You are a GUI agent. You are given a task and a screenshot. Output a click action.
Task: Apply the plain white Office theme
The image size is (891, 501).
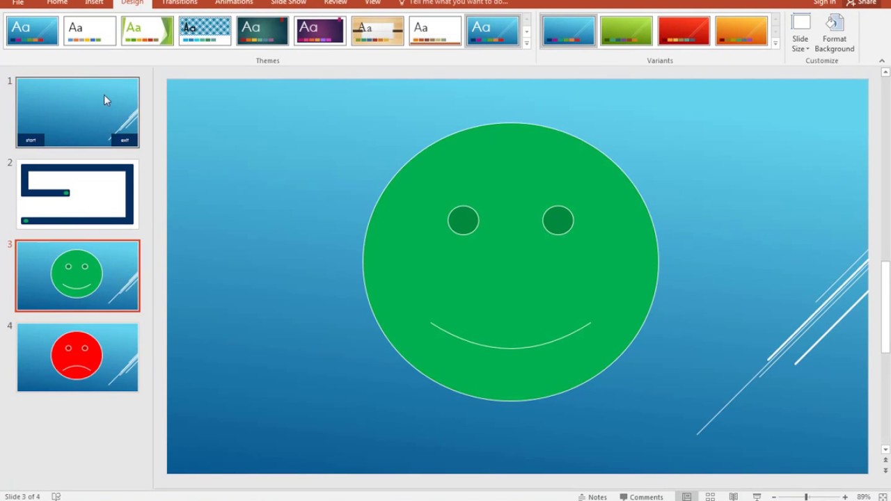[90, 31]
